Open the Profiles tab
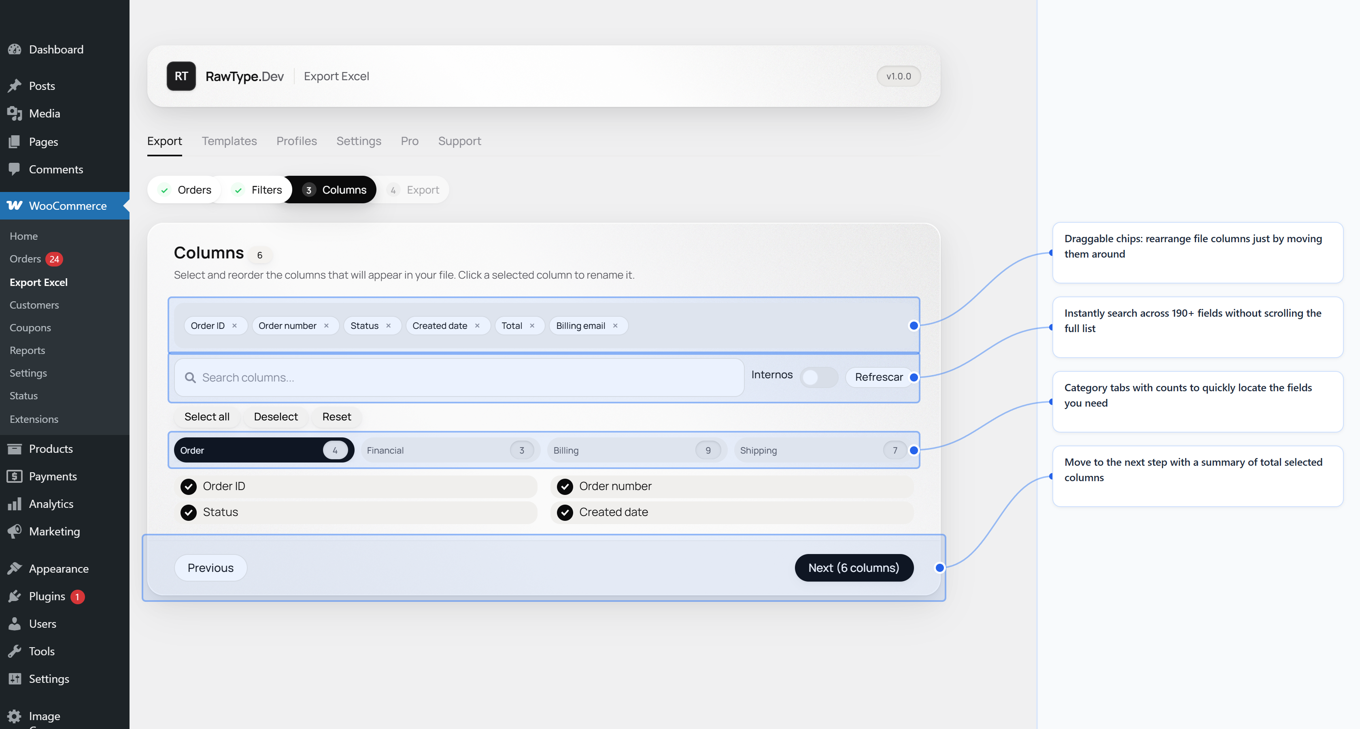Viewport: 1360px width, 729px height. (297, 141)
